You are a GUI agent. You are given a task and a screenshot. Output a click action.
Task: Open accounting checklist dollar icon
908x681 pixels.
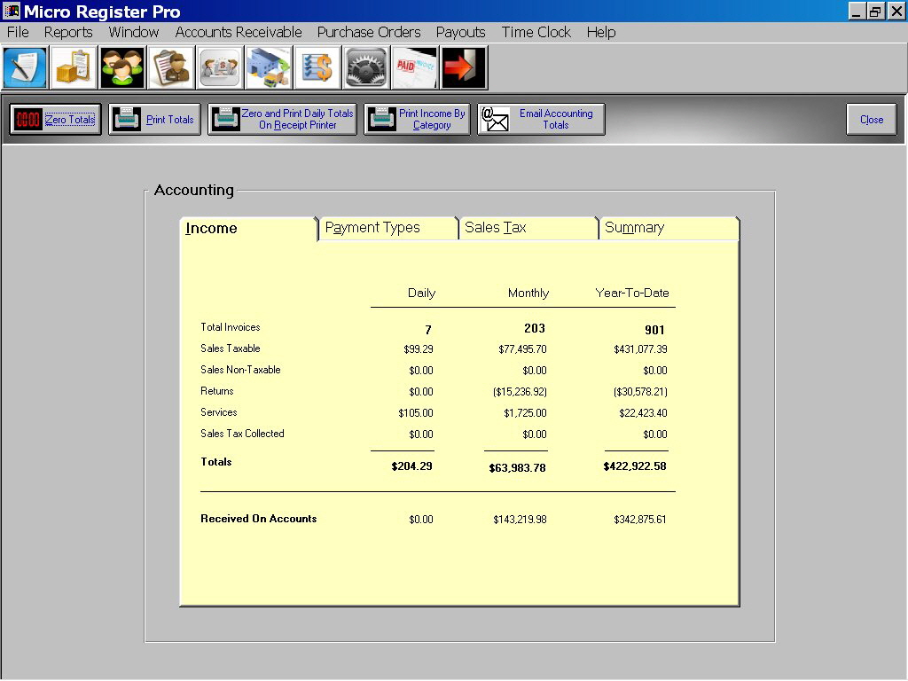(x=317, y=67)
